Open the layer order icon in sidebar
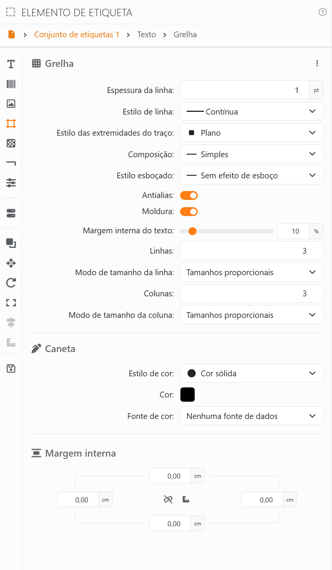 pyautogui.click(x=11, y=243)
